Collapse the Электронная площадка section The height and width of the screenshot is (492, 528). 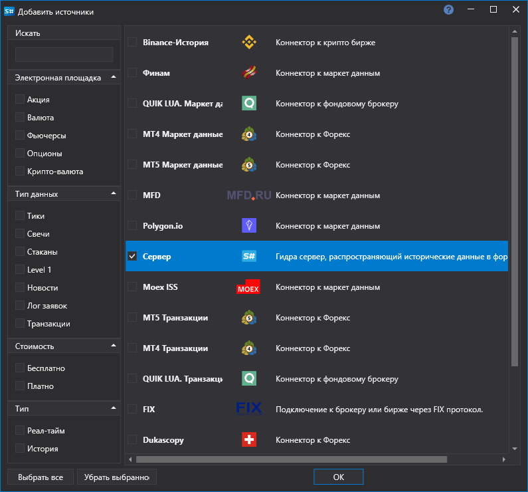point(114,77)
